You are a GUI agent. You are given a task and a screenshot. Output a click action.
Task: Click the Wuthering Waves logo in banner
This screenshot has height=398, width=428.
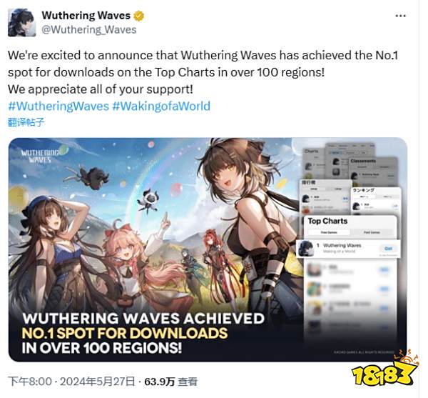pyautogui.click(x=41, y=156)
